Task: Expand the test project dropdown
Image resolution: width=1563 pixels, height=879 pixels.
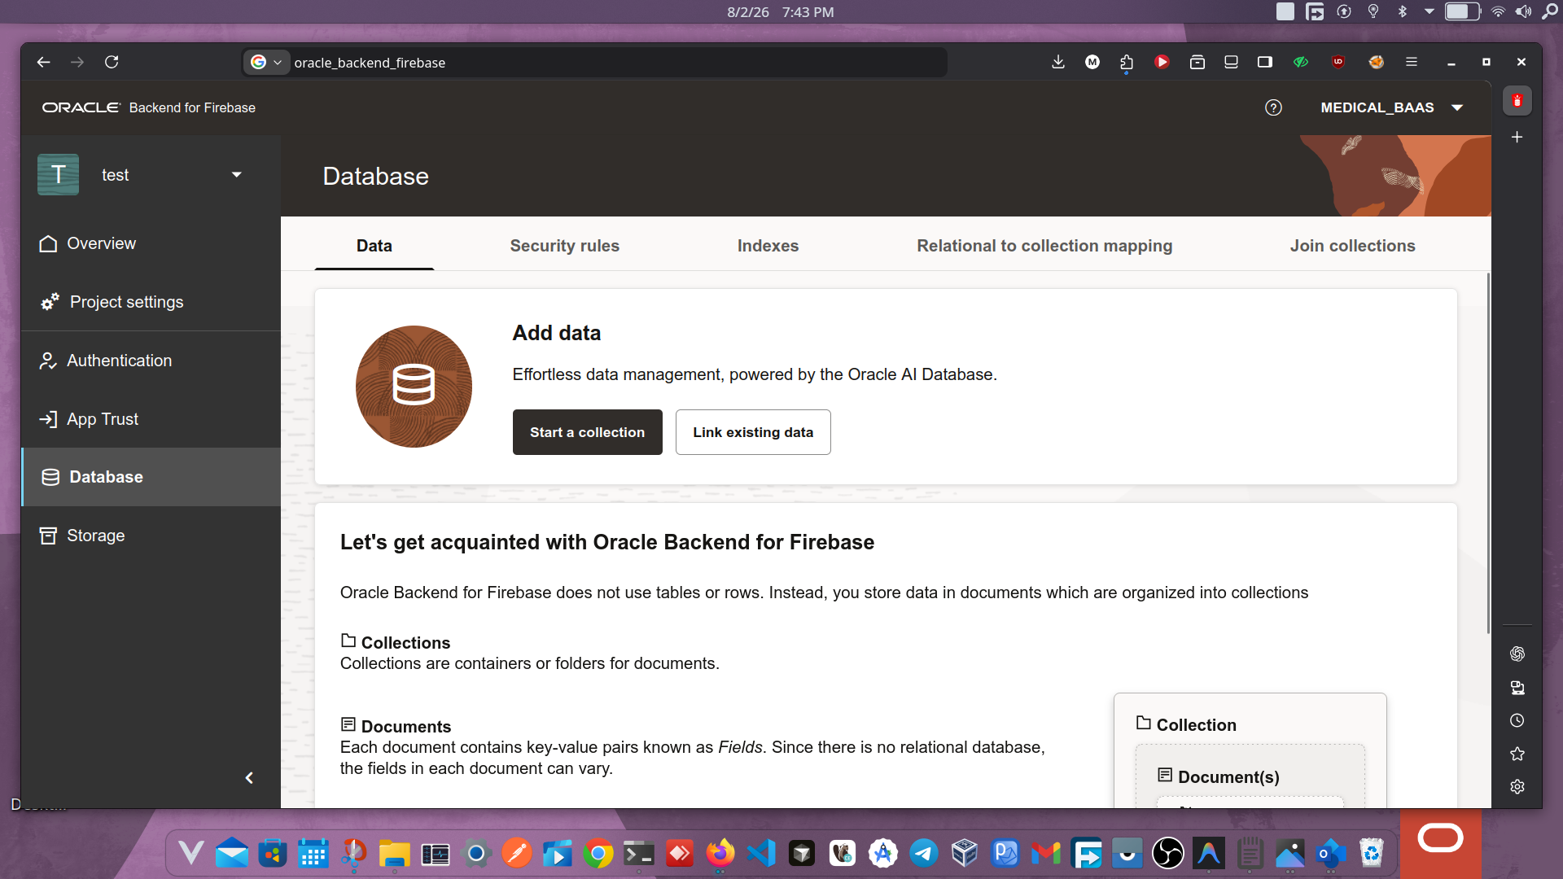Action: tap(236, 175)
